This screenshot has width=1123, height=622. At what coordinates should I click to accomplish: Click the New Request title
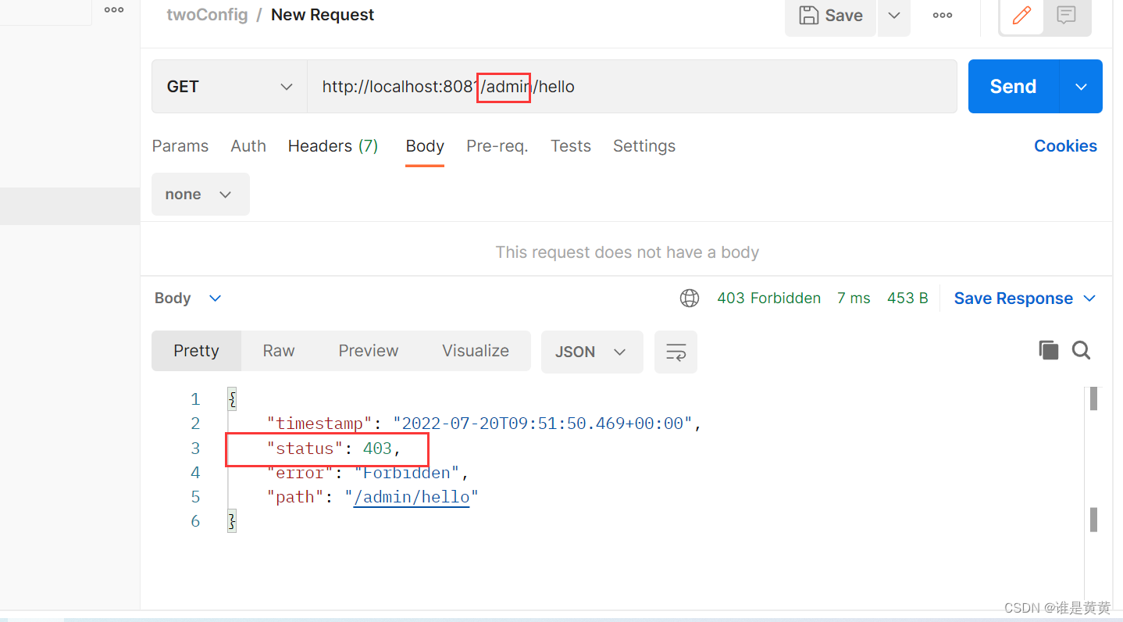point(323,15)
